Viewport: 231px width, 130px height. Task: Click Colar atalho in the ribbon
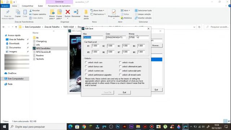36,18
